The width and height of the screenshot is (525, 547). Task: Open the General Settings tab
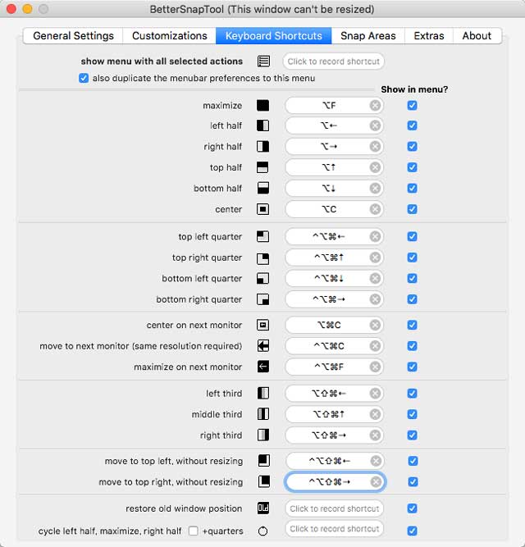(73, 36)
